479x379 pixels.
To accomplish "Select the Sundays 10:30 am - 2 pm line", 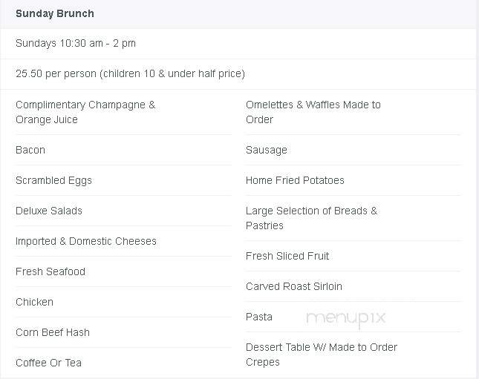I will click(x=76, y=43).
